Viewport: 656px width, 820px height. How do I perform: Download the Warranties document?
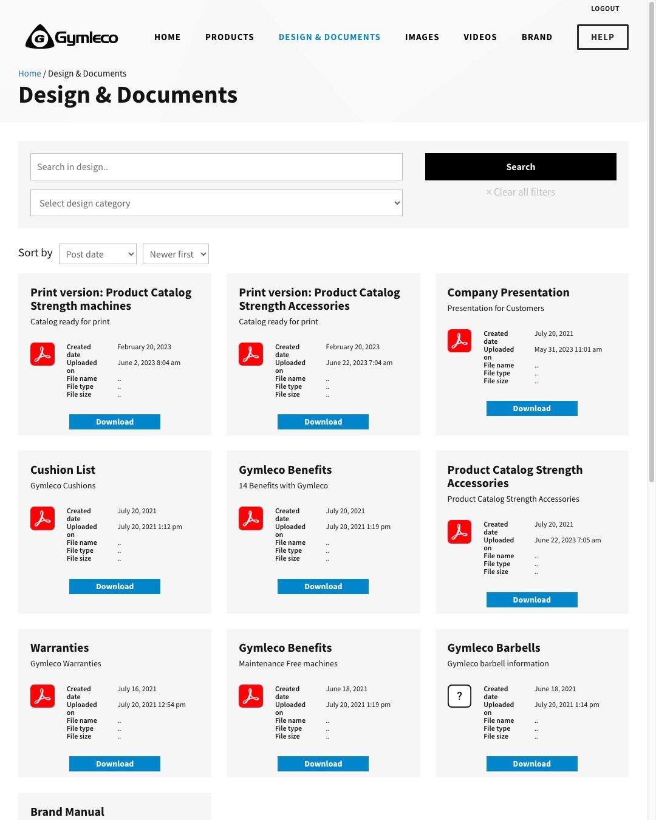coord(115,764)
